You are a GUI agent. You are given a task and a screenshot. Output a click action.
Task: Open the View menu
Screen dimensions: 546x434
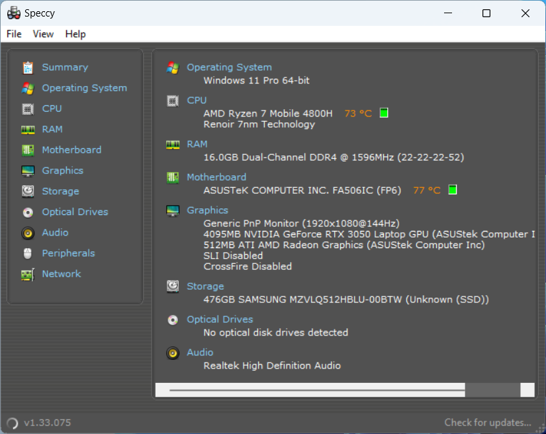[x=43, y=34]
